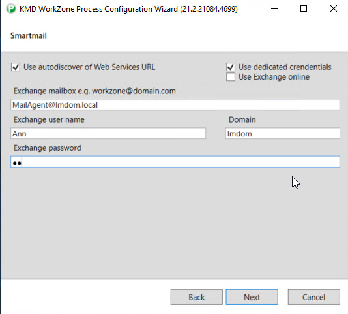Image resolution: width=348 pixels, height=314 pixels.
Task: Click the KMD WorkZone app icon in title bar
Action: [x=10, y=9]
